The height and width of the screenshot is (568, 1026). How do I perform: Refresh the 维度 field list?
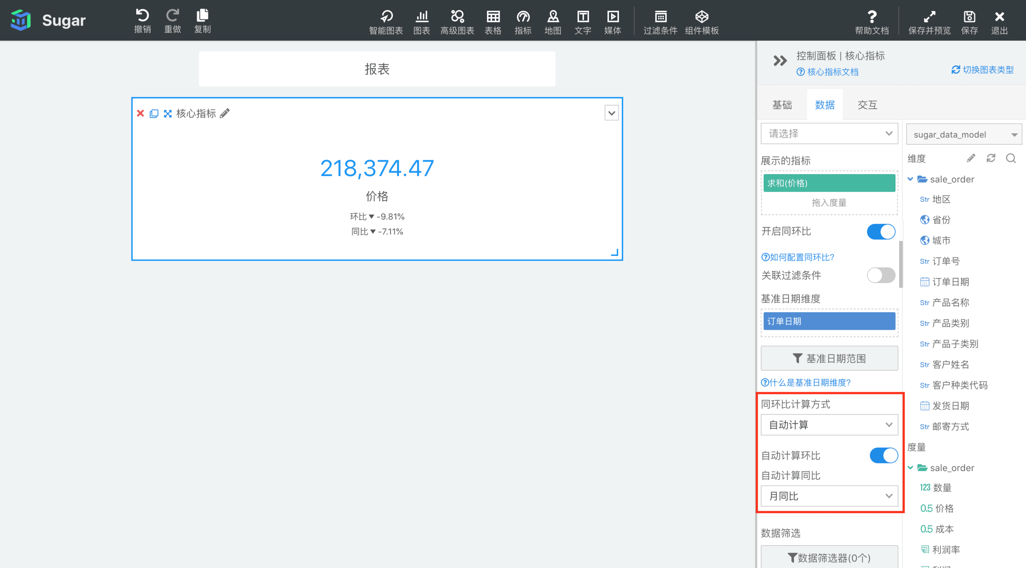click(x=991, y=158)
